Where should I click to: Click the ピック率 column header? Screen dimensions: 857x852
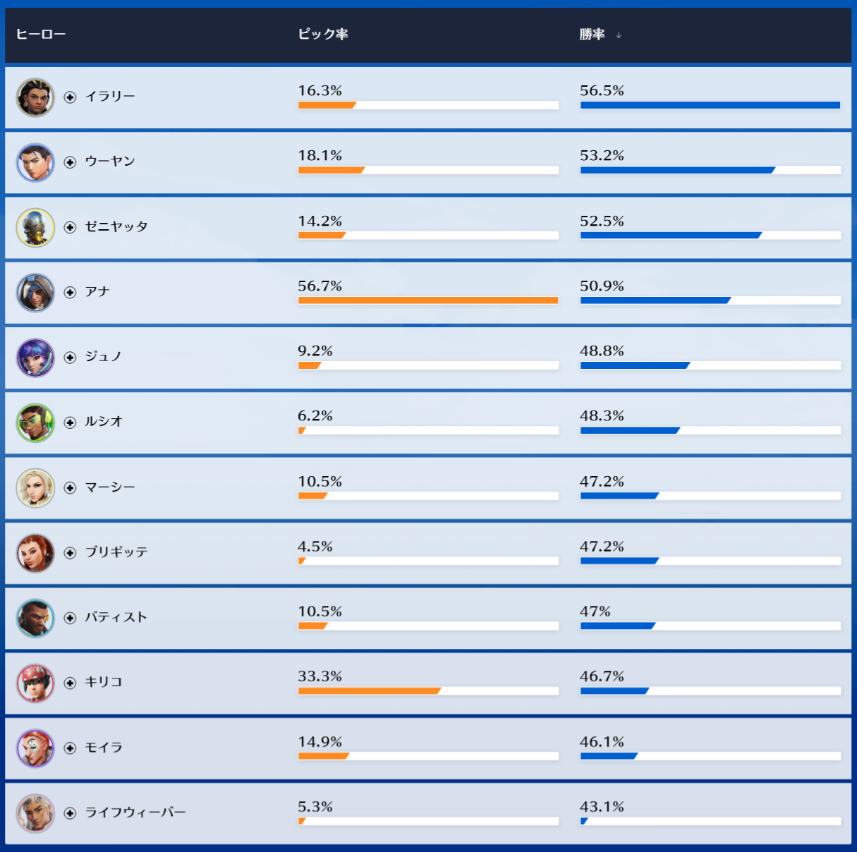point(323,34)
